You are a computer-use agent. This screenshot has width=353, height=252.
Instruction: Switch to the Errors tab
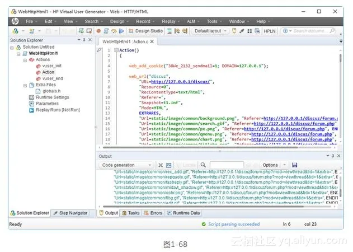[x=153, y=213]
